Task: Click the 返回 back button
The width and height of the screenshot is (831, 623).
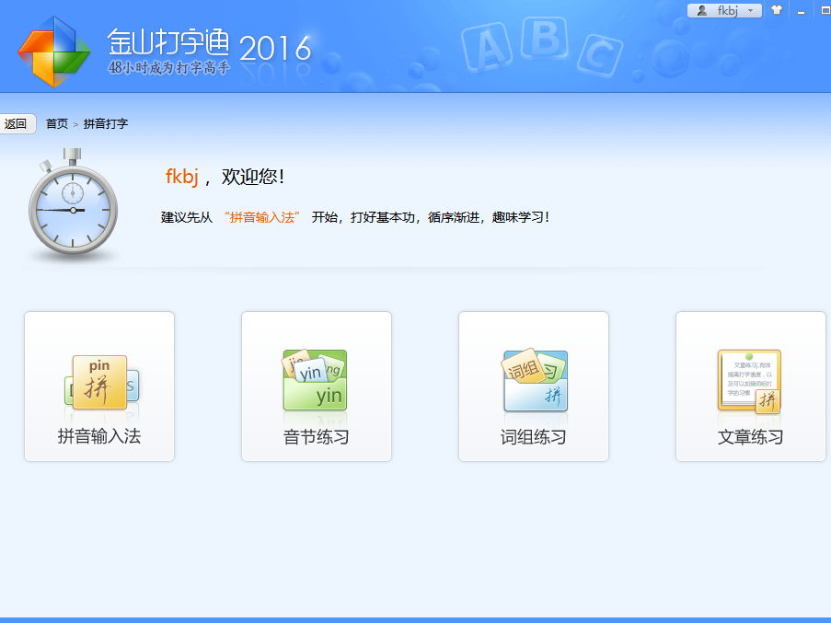Action: 17,124
